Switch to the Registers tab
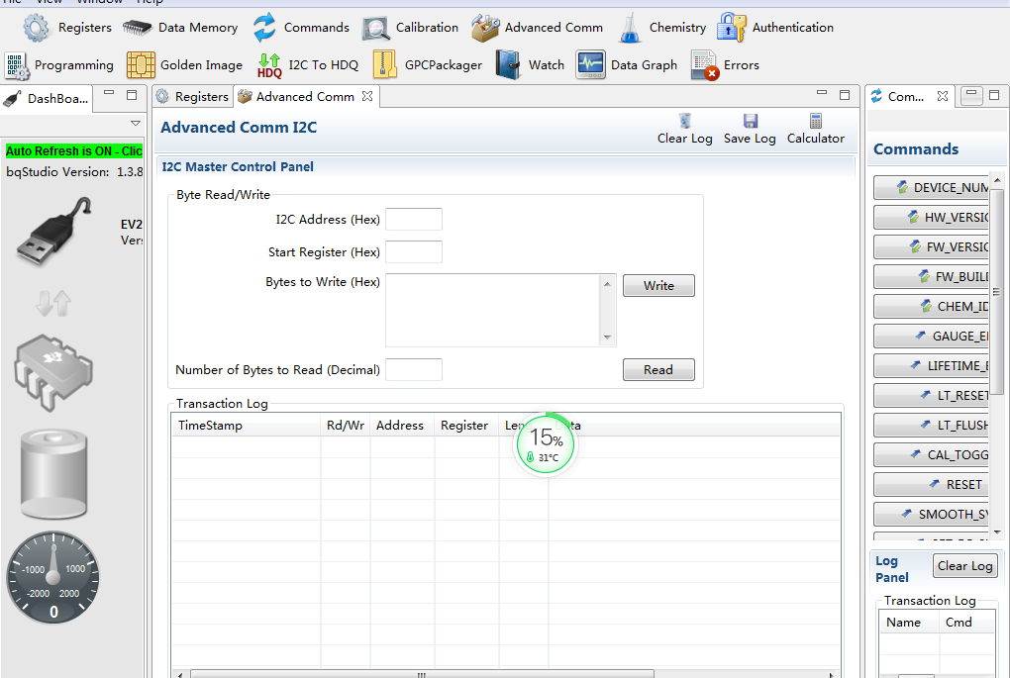The height and width of the screenshot is (678, 1010). pyautogui.click(x=193, y=97)
